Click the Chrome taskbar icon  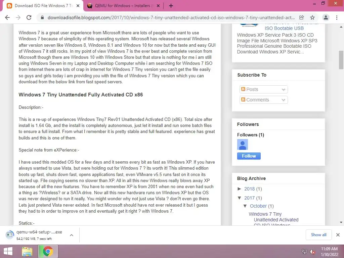coord(48,251)
